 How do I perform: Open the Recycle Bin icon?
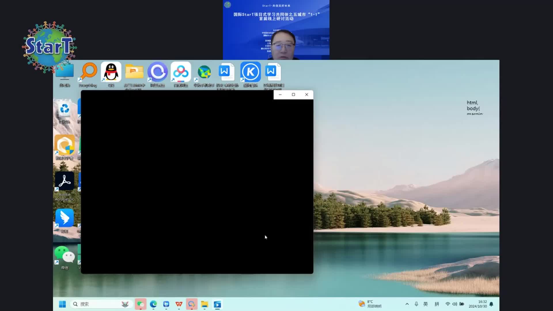(65, 109)
